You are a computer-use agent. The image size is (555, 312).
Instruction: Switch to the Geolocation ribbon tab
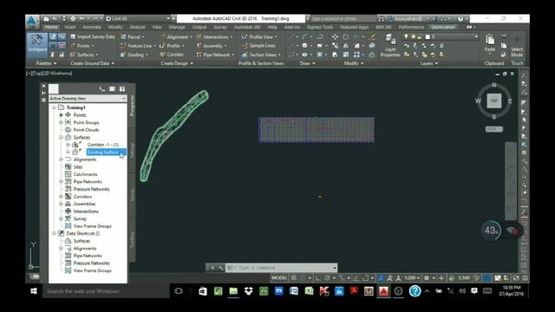point(443,27)
